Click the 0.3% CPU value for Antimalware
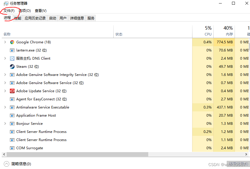250x169 pixels. pyautogui.click(x=208, y=107)
